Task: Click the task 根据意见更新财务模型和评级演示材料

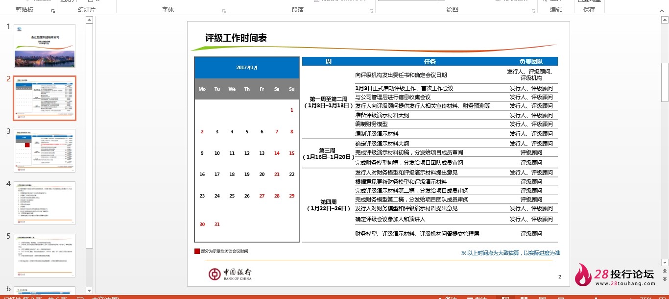Action: pyautogui.click(x=401, y=182)
